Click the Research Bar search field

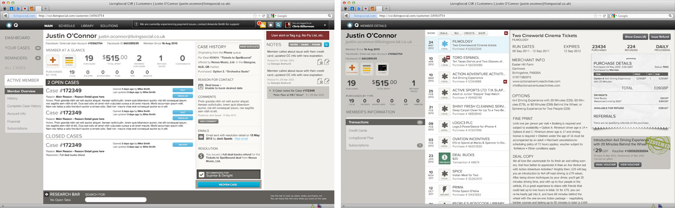(116, 200)
